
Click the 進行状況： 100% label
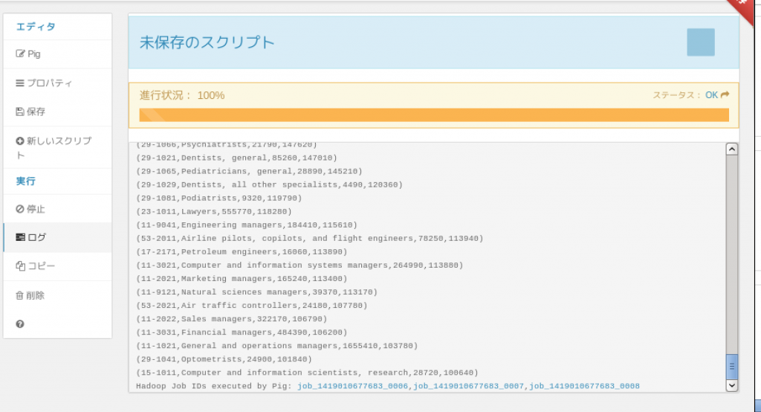(182, 95)
